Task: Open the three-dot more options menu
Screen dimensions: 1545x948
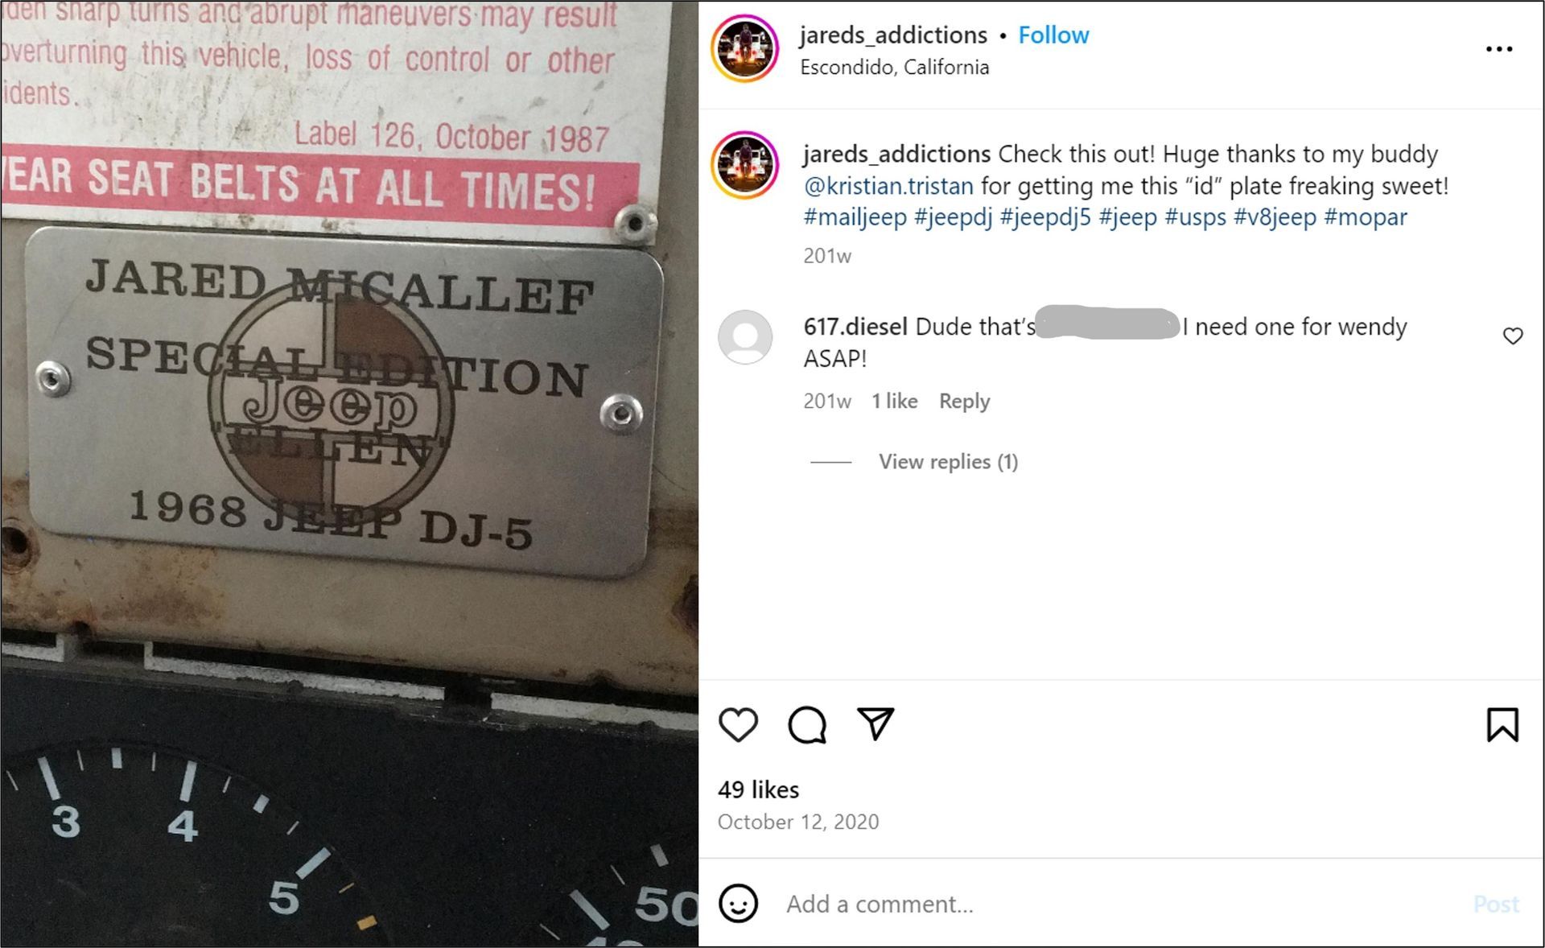Action: point(1498,49)
